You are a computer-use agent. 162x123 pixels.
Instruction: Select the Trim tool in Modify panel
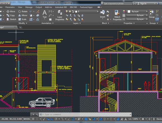click(x=31, y=11)
